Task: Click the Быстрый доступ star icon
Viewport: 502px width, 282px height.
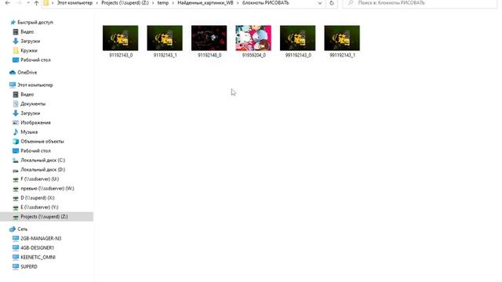Action: tap(13, 23)
